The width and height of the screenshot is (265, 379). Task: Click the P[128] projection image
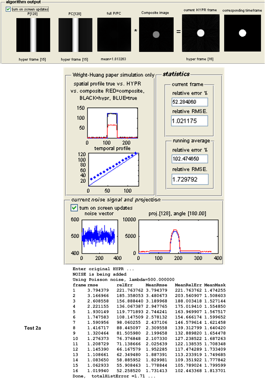[33, 35]
